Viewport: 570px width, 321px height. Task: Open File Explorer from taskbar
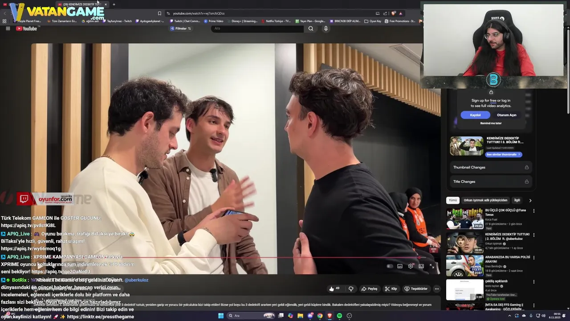300,316
